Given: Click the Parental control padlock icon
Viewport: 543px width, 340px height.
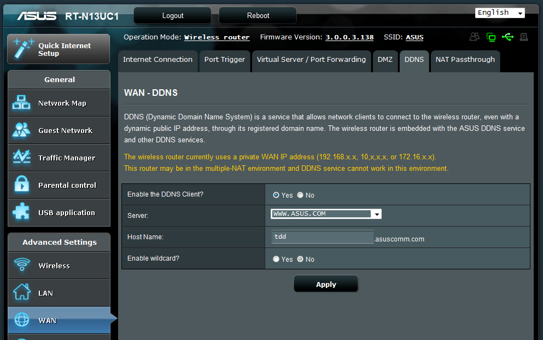Looking at the screenshot, I should tap(21, 184).
